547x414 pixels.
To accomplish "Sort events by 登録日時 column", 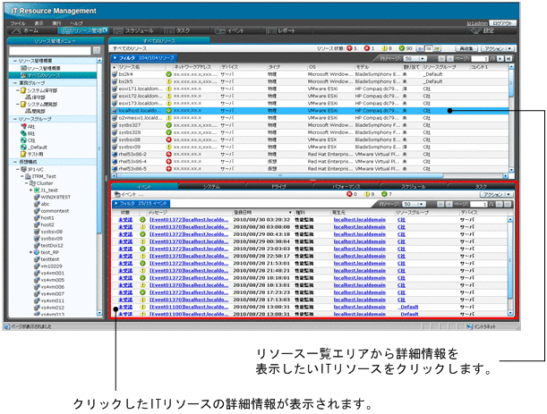I will [262, 212].
